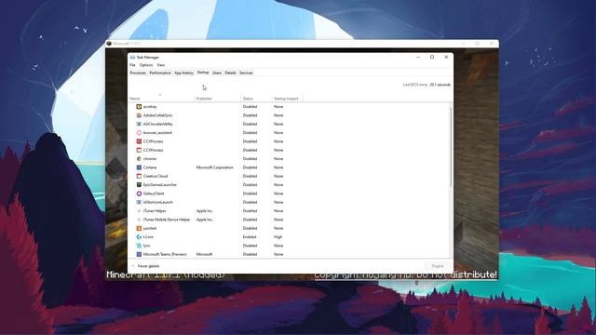Collapse view with the Fewer details chevron
Image resolution: width=596 pixels, height=335 pixels.
(x=133, y=266)
